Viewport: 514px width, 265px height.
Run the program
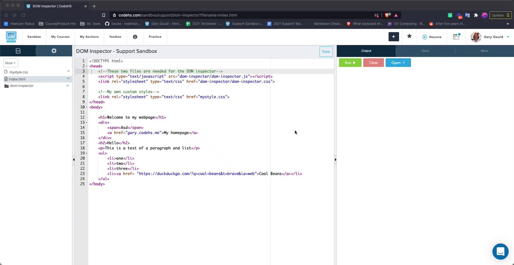tap(350, 63)
